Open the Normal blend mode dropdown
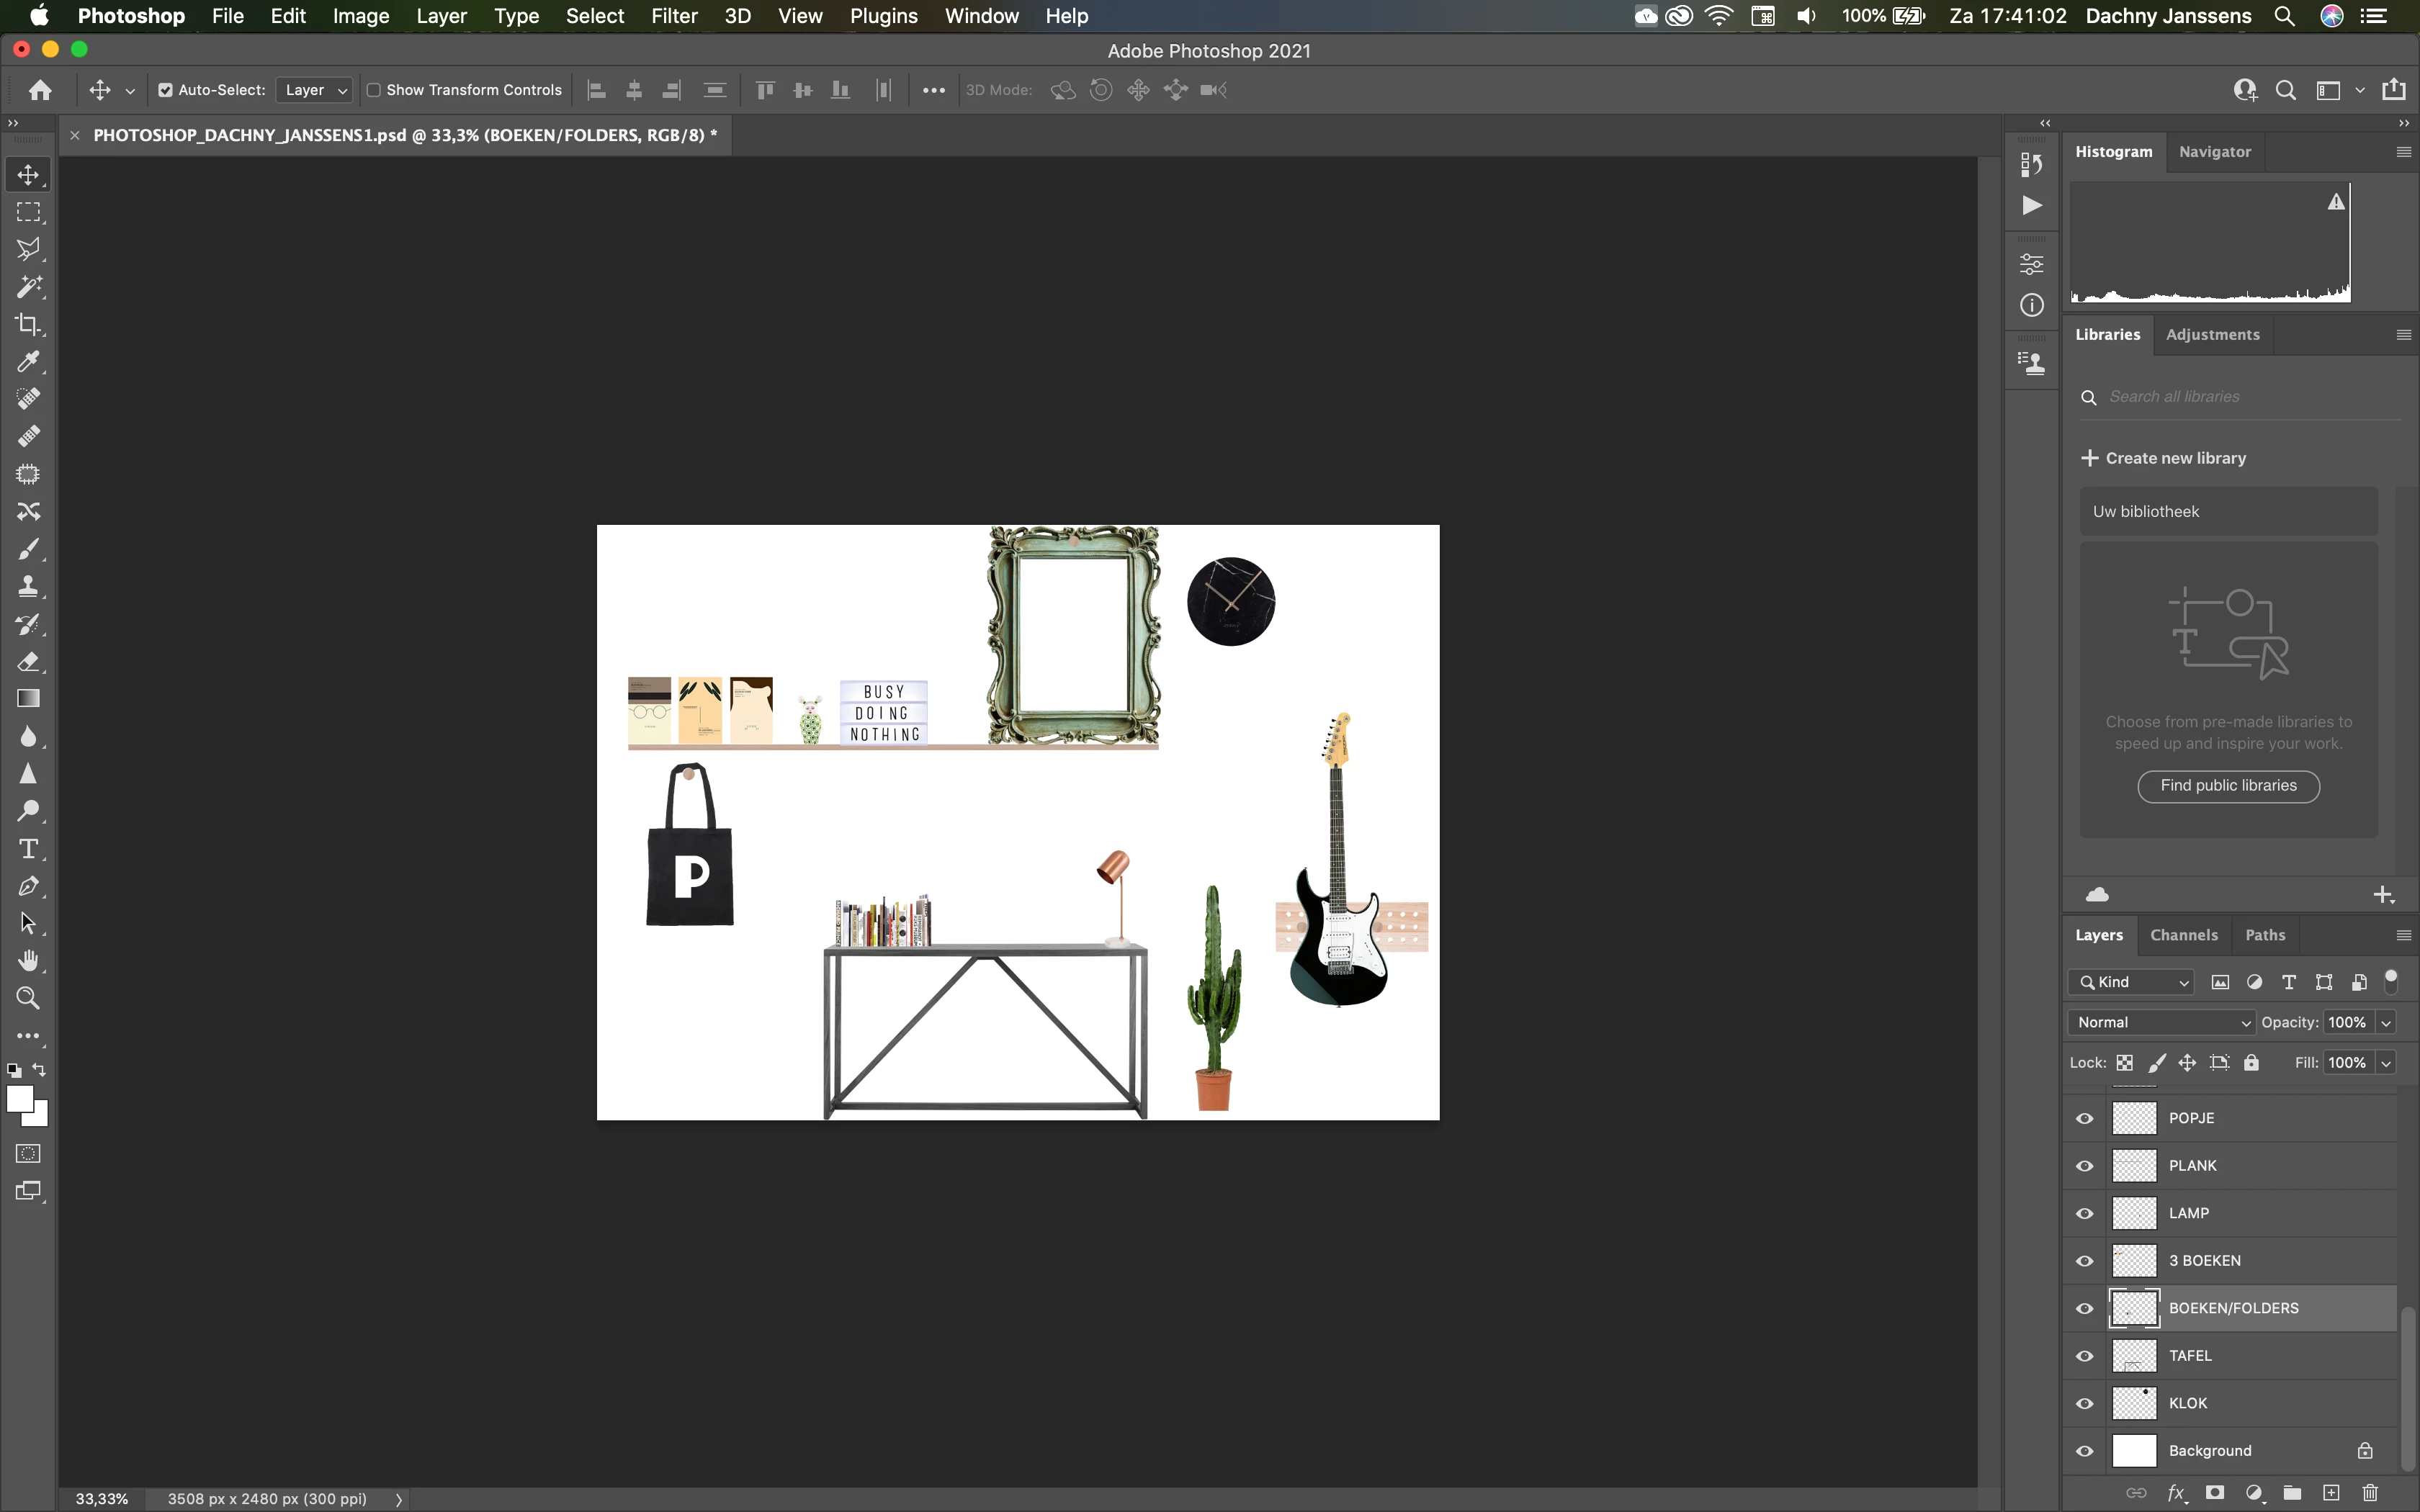2420x1512 pixels. [2162, 1022]
